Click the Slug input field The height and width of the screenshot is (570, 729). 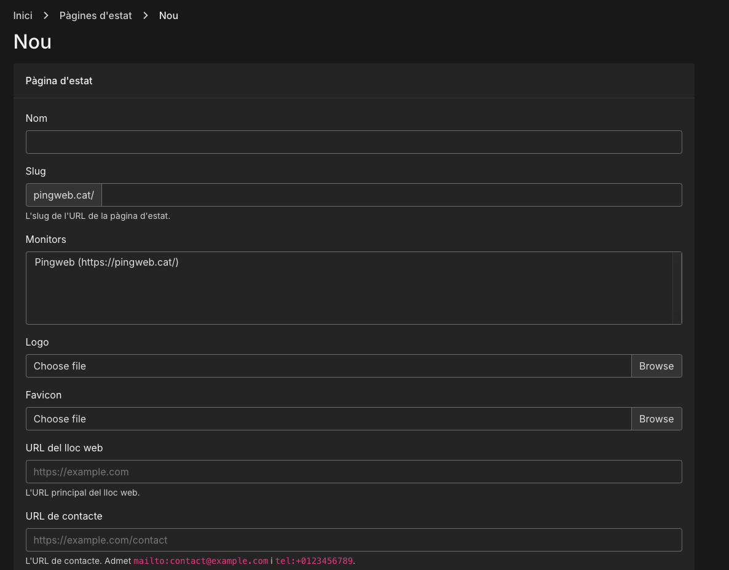pos(391,195)
